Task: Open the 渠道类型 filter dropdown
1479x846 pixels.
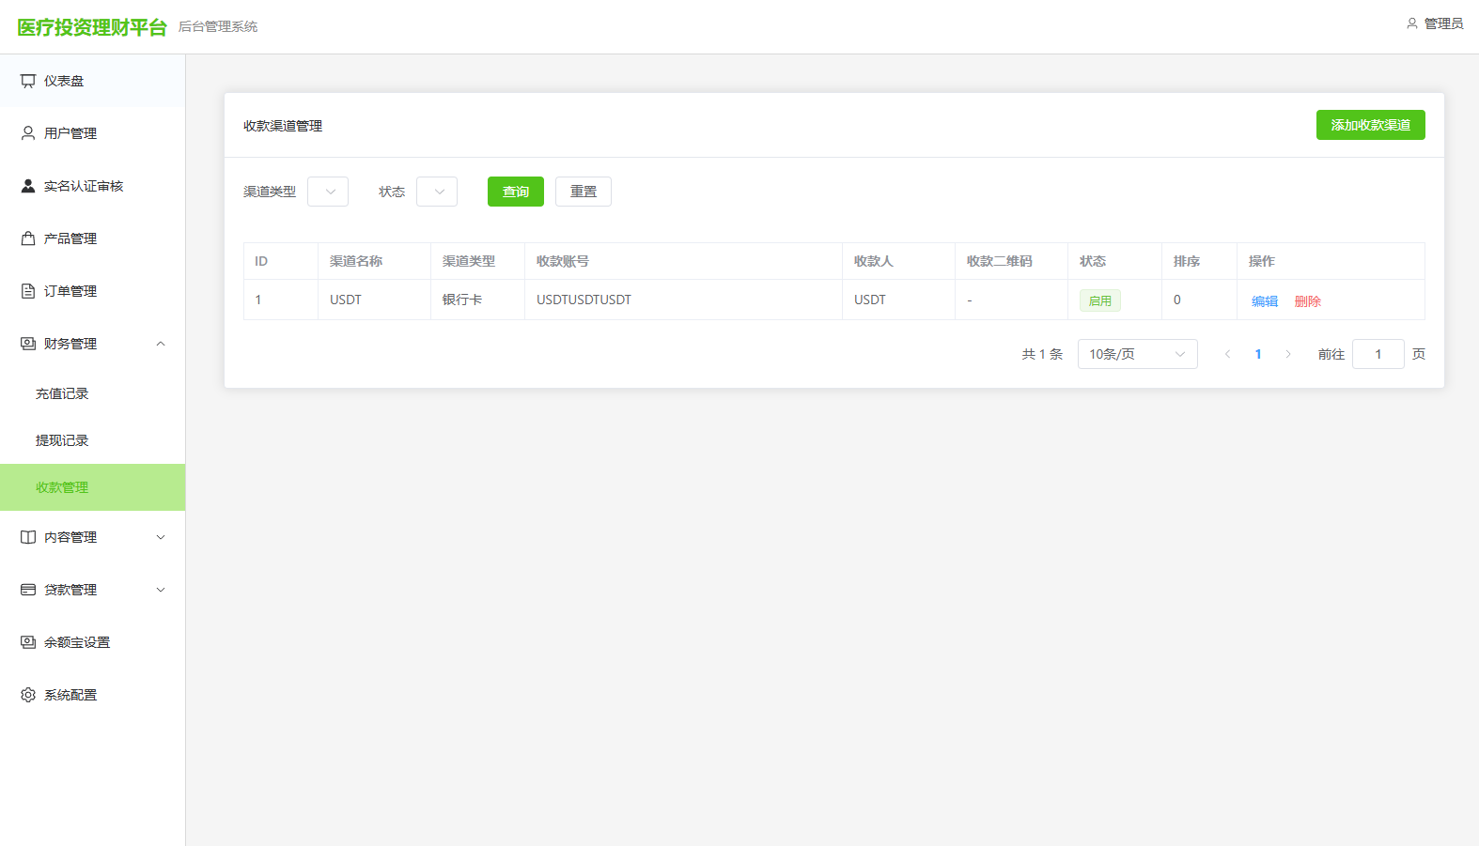Action: pos(328,192)
